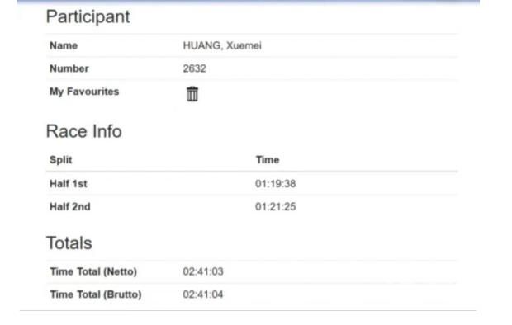Select the Half 1st split row label
This screenshot has width=512, height=325.
[x=69, y=184]
